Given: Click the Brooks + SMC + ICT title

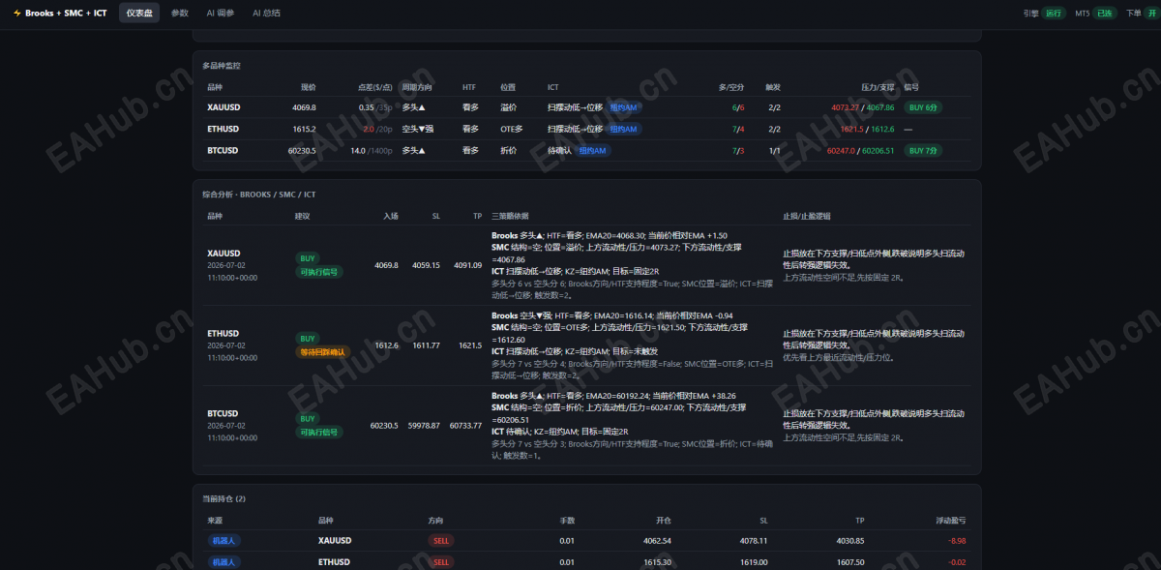Looking at the screenshot, I should click(x=66, y=14).
